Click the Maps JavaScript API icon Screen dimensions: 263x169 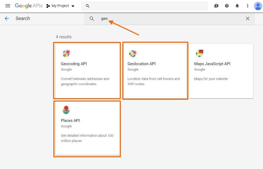pyautogui.click(x=200, y=53)
